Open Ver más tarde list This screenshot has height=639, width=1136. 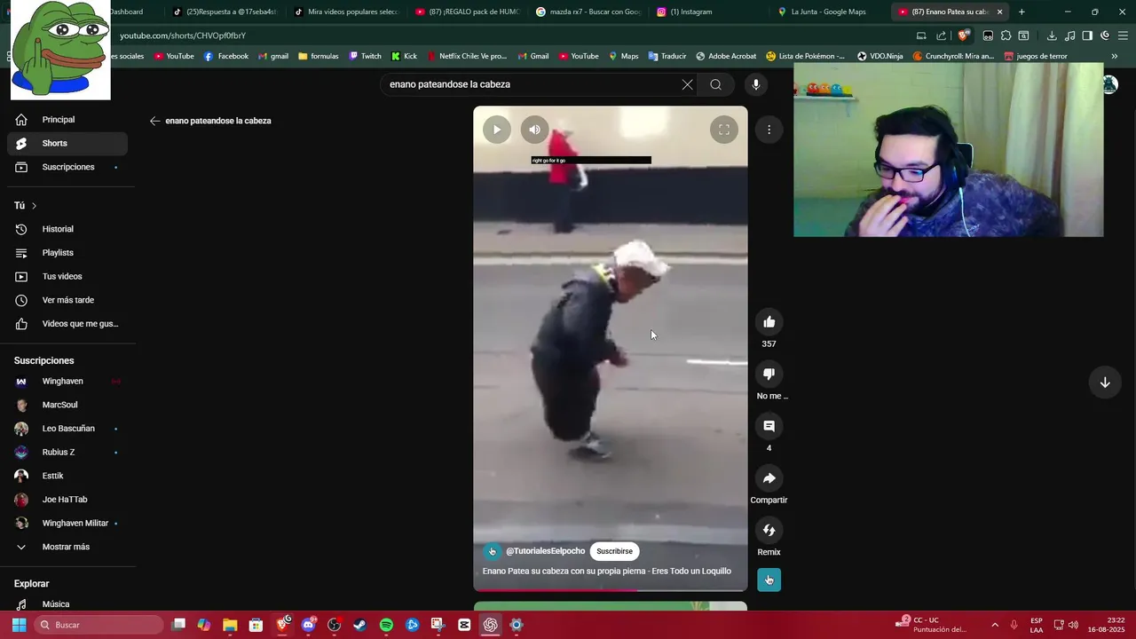67,300
